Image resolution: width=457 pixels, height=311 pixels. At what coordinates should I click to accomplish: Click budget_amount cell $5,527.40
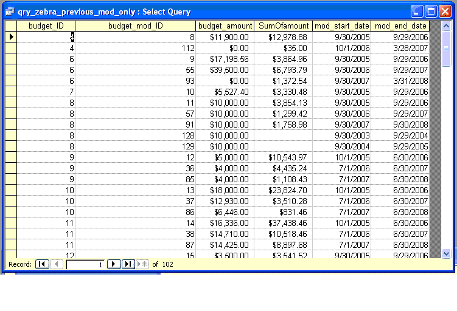(x=225, y=92)
